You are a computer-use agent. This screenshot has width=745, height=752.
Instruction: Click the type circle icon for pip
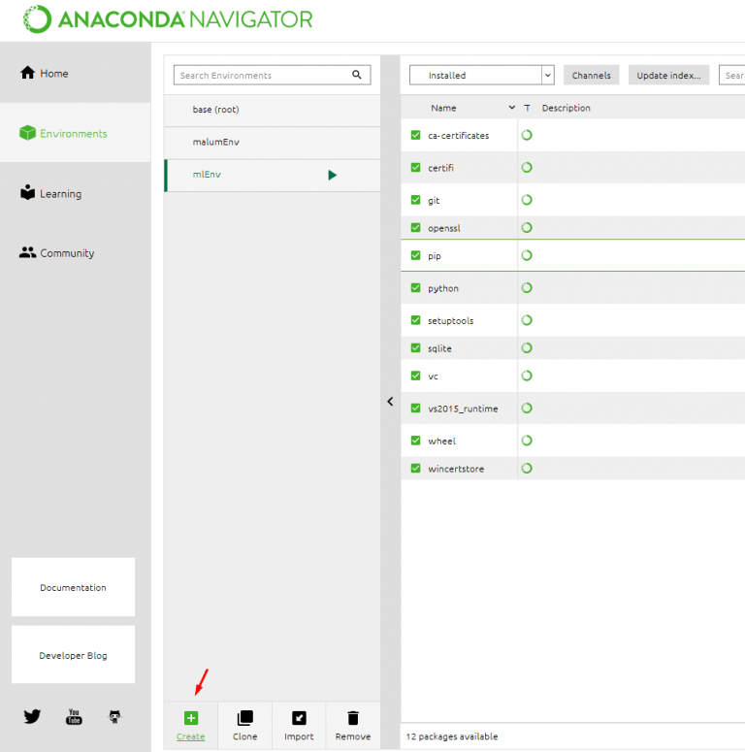point(527,255)
